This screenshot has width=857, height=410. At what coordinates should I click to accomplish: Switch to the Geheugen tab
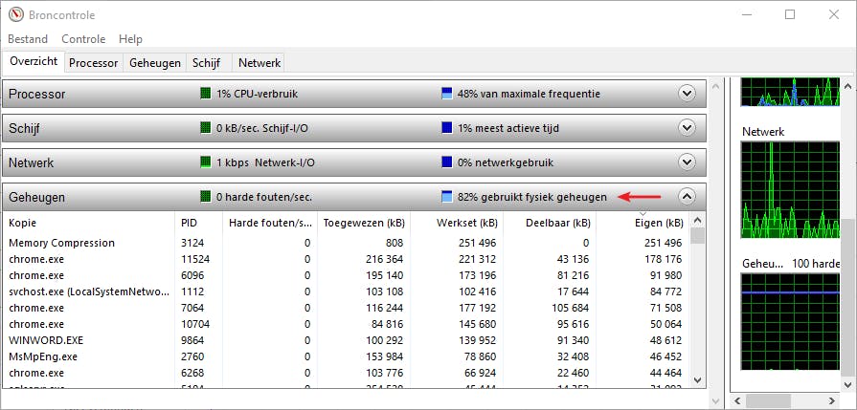pyautogui.click(x=155, y=63)
